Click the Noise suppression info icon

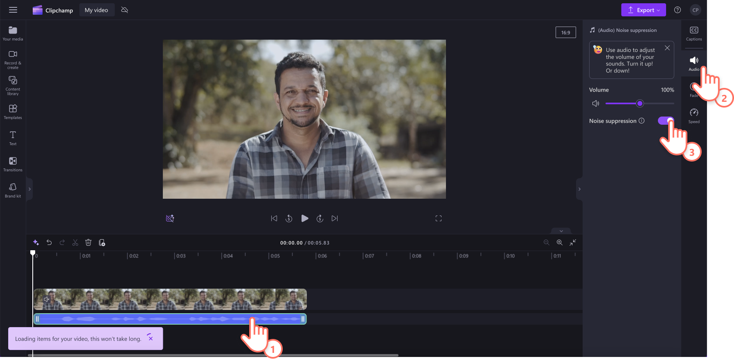tap(642, 121)
